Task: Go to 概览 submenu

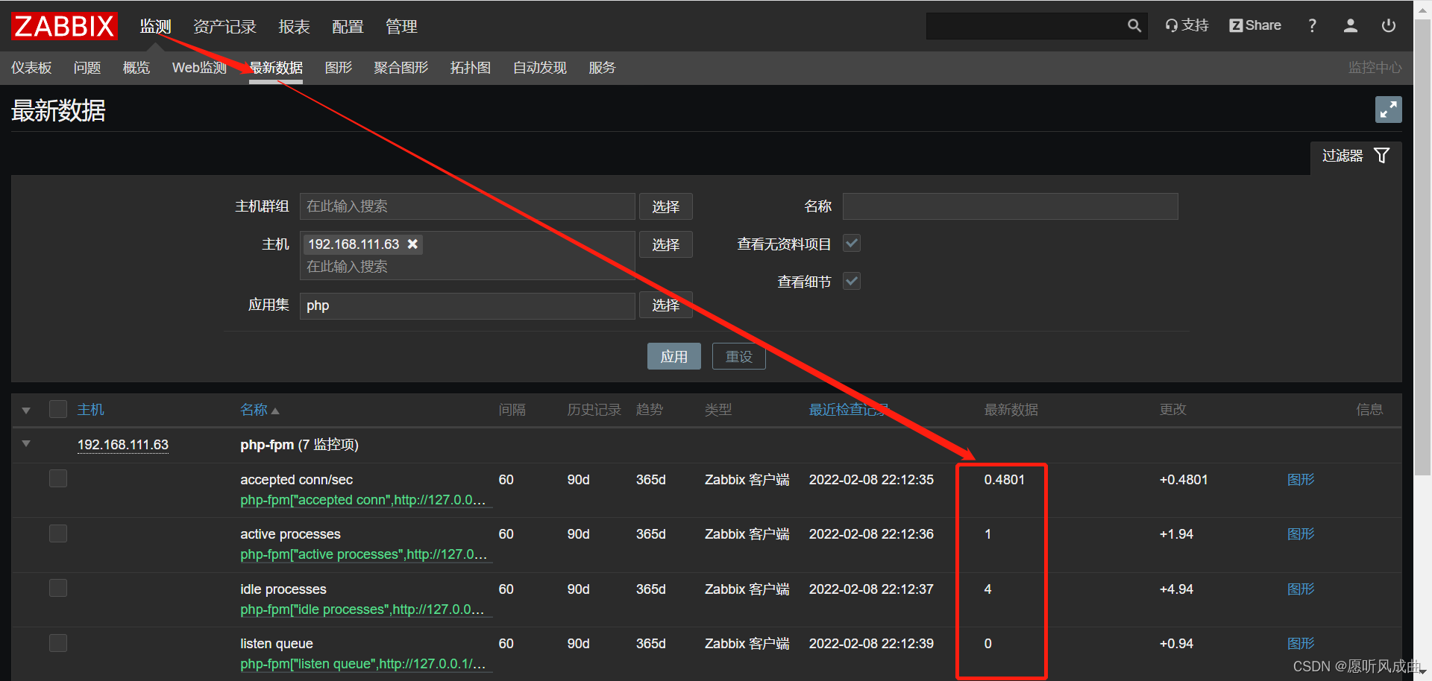Action: click(x=136, y=68)
